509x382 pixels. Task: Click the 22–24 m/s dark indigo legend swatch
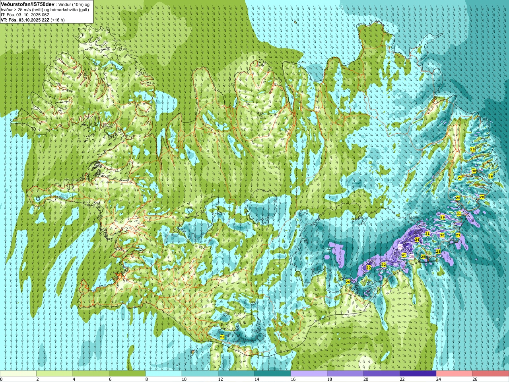point(418,374)
